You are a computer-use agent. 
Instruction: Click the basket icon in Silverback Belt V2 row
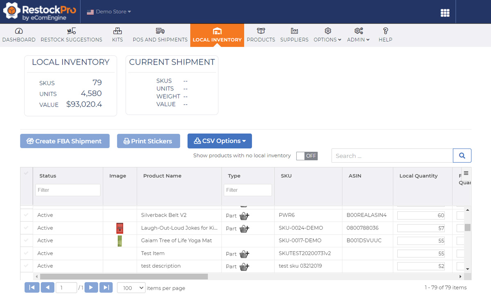[244, 215]
